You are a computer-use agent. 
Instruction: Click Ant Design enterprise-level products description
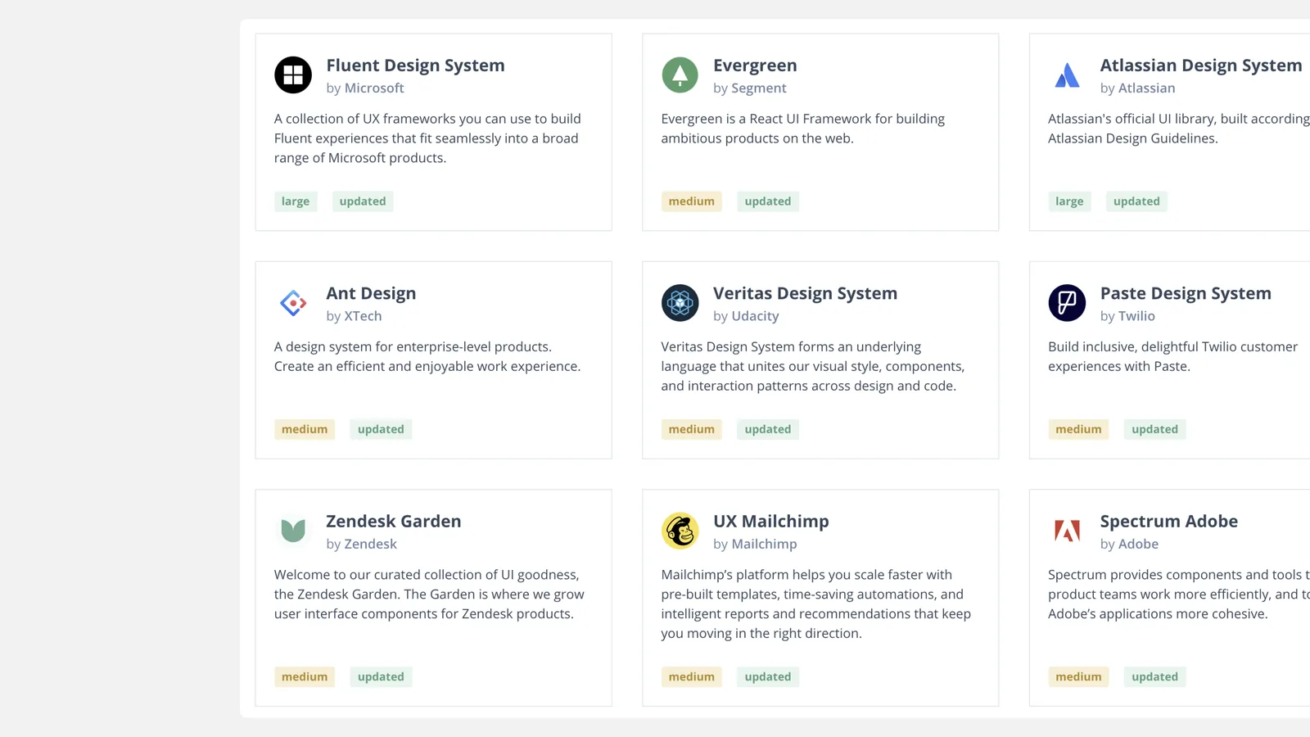point(427,356)
